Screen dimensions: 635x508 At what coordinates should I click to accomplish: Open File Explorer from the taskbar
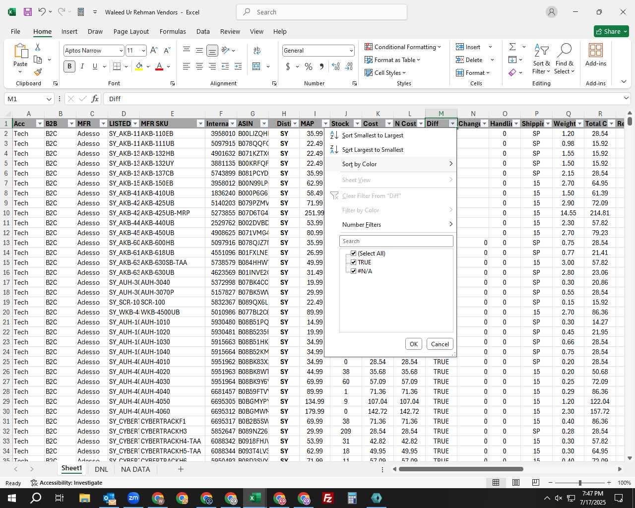click(x=84, y=498)
